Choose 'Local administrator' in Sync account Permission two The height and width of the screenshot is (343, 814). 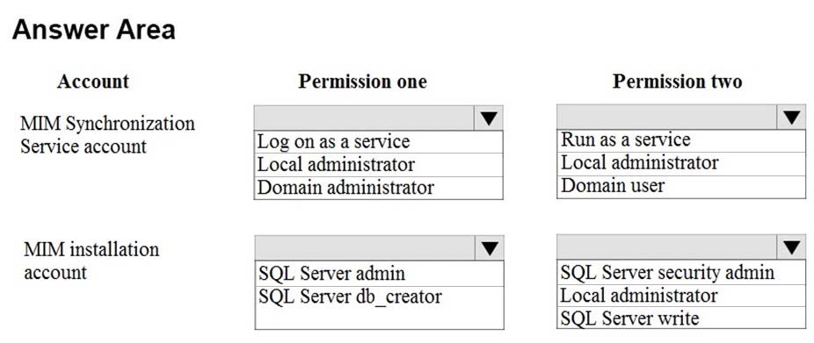[681, 164]
